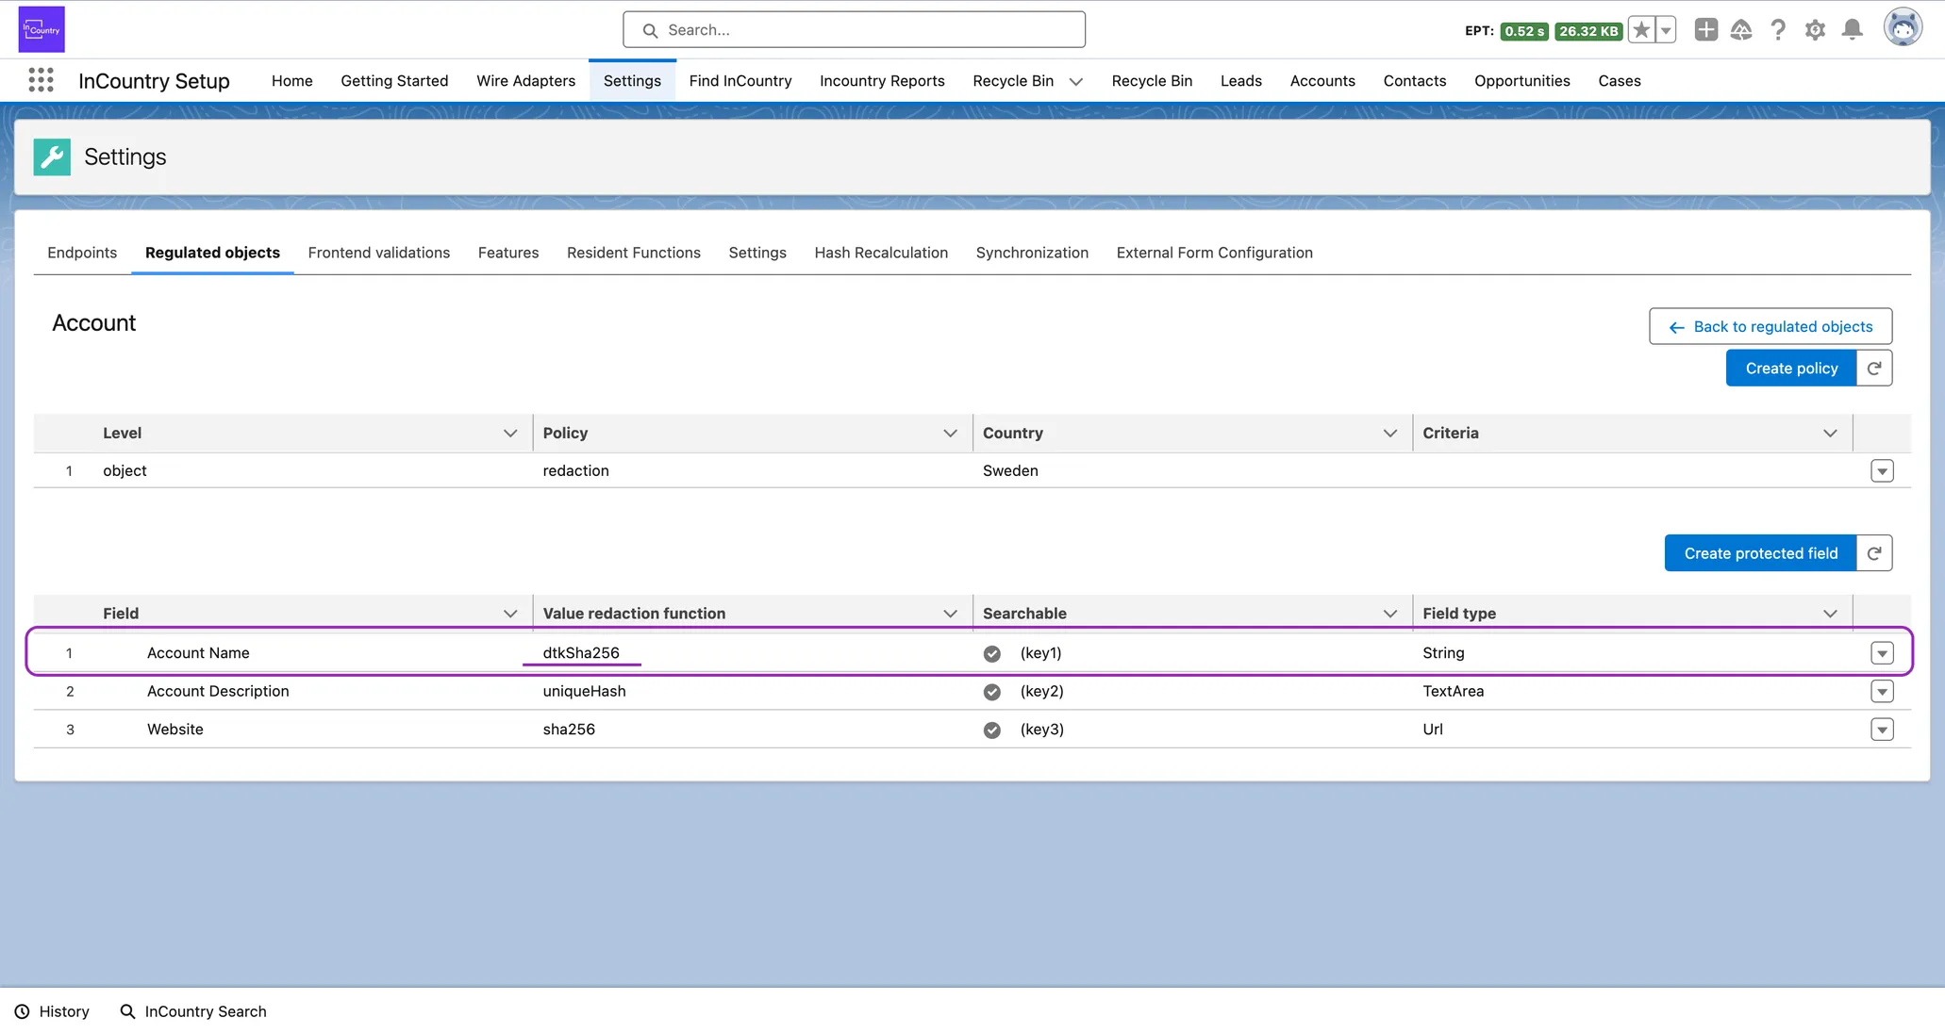
Task: Switch to the Hash Recalculation tab
Action: pyautogui.click(x=880, y=253)
